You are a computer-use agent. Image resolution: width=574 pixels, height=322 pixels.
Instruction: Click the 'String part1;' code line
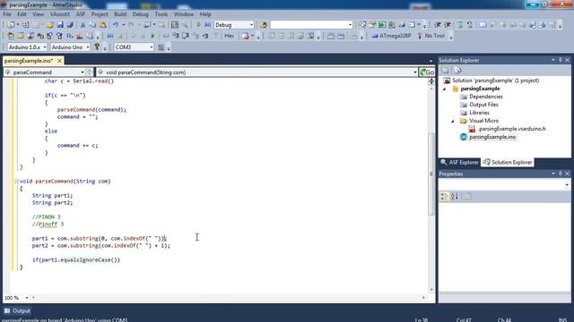tap(52, 196)
